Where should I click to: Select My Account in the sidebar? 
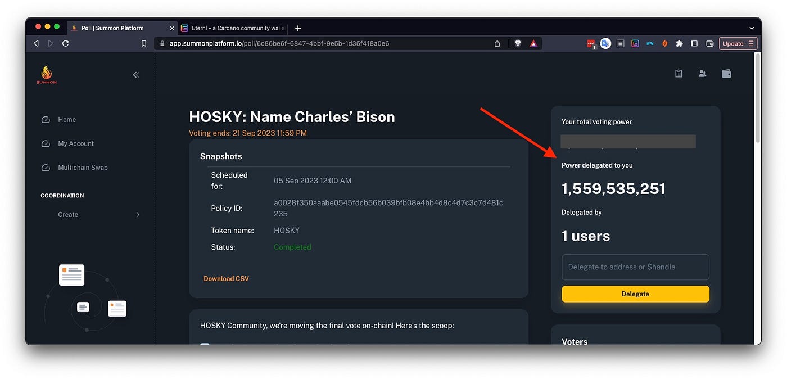(x=76, y=144)
